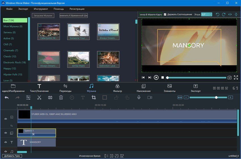Adjust the Угол angle stepper arrows
241x159 pixels.
tap(210, 14)
